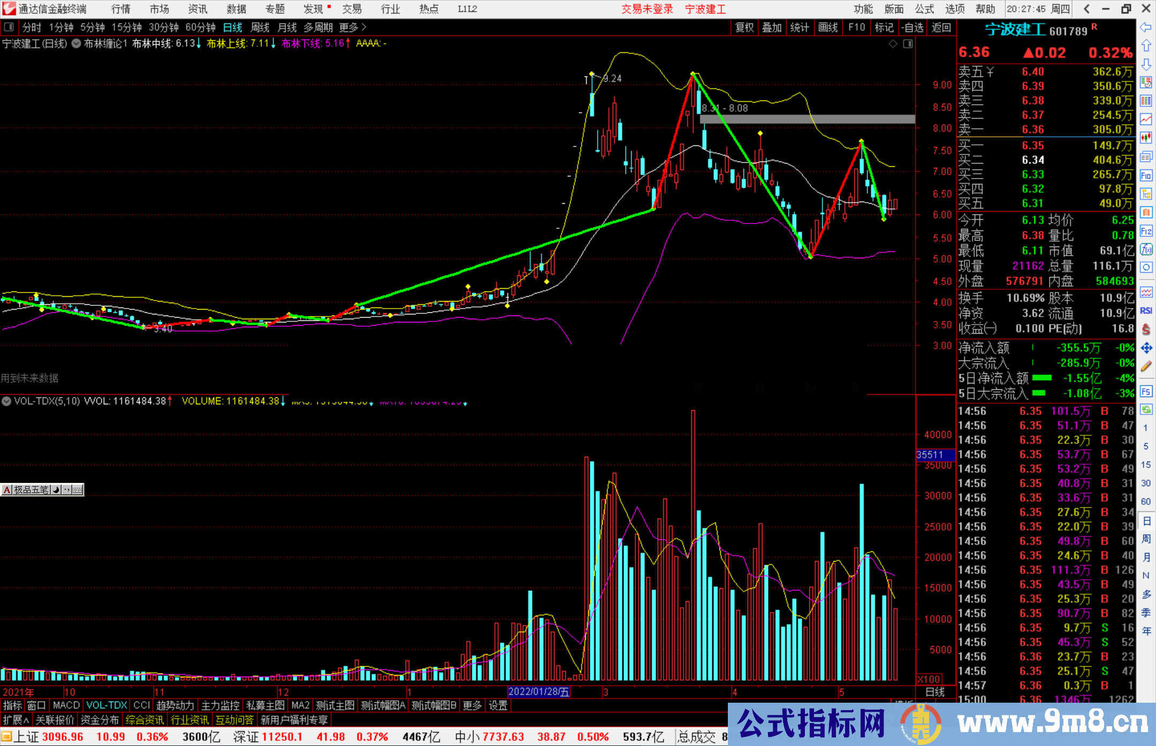1156x746 pixels.
Task: Expand the VOL-TDX indicator dropdown arrow
Action: tap(6, 401)
